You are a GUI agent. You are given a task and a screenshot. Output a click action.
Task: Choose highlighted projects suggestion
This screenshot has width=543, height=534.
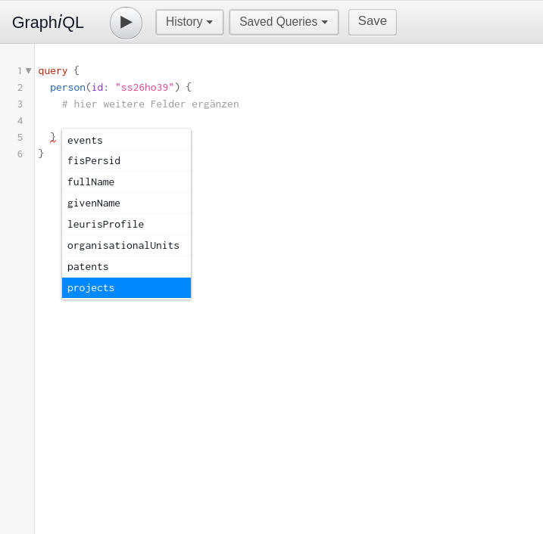pyautogui.click(x=126, y=287)
